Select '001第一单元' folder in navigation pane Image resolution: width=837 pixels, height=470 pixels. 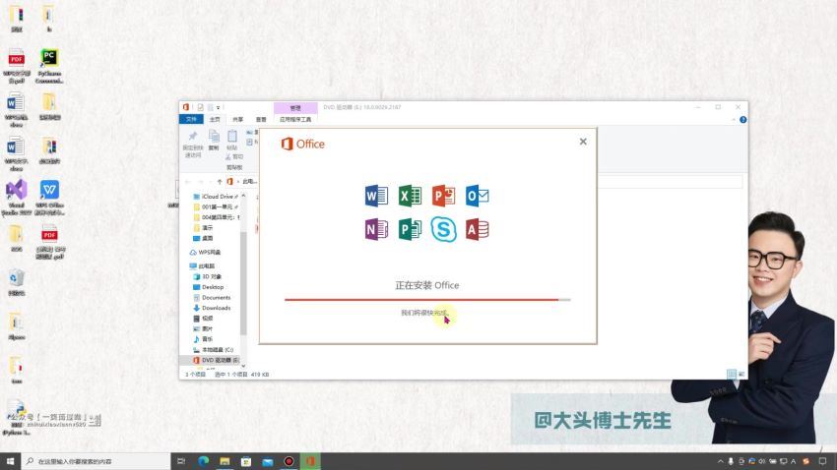point(215,206)
